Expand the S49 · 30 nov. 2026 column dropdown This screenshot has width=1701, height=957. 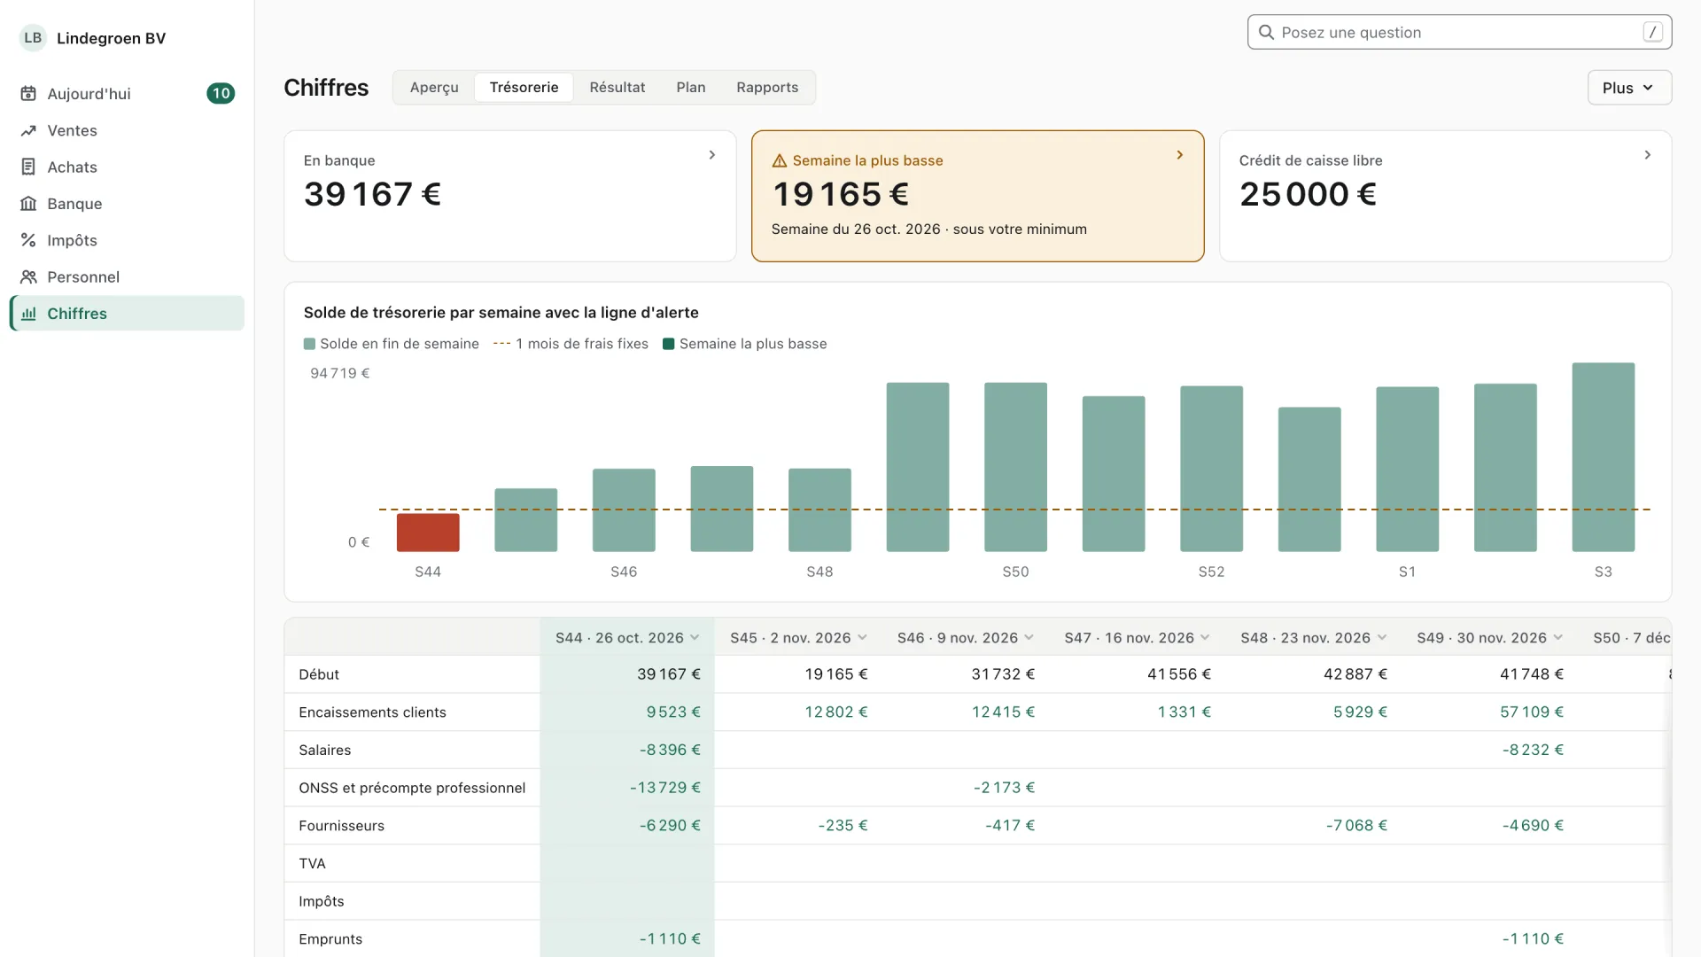1557,638
